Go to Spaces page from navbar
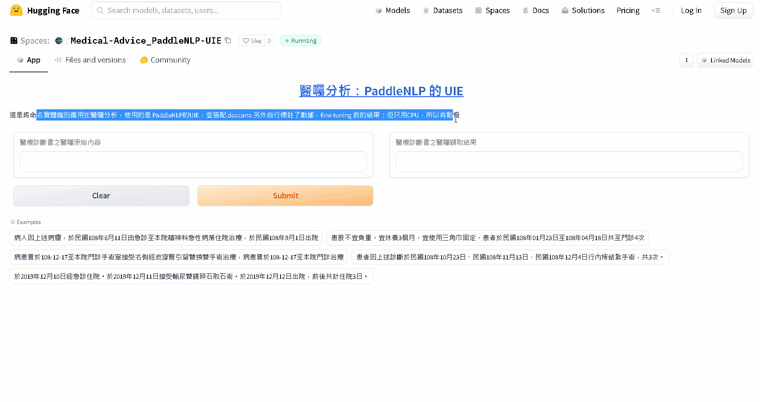This screenshot has width=760, height=402. (492, 10)
